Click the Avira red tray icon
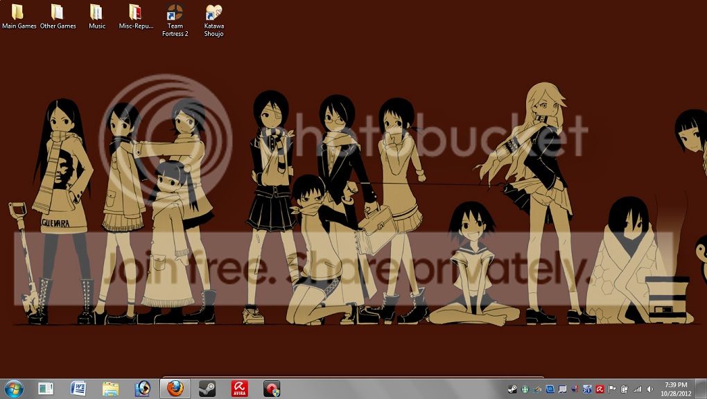The width and height of the screenshot is (707, 399). 600,389
